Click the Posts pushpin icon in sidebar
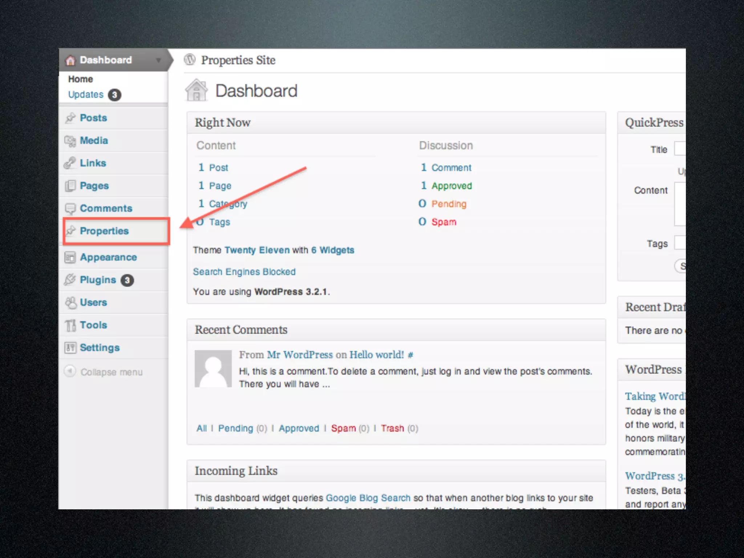The image size is (744, 558). pos(70,118)
